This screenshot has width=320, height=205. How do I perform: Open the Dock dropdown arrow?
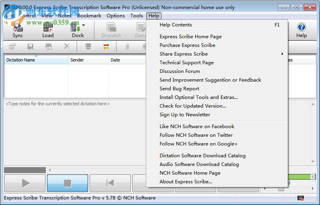tap(84, 25)
